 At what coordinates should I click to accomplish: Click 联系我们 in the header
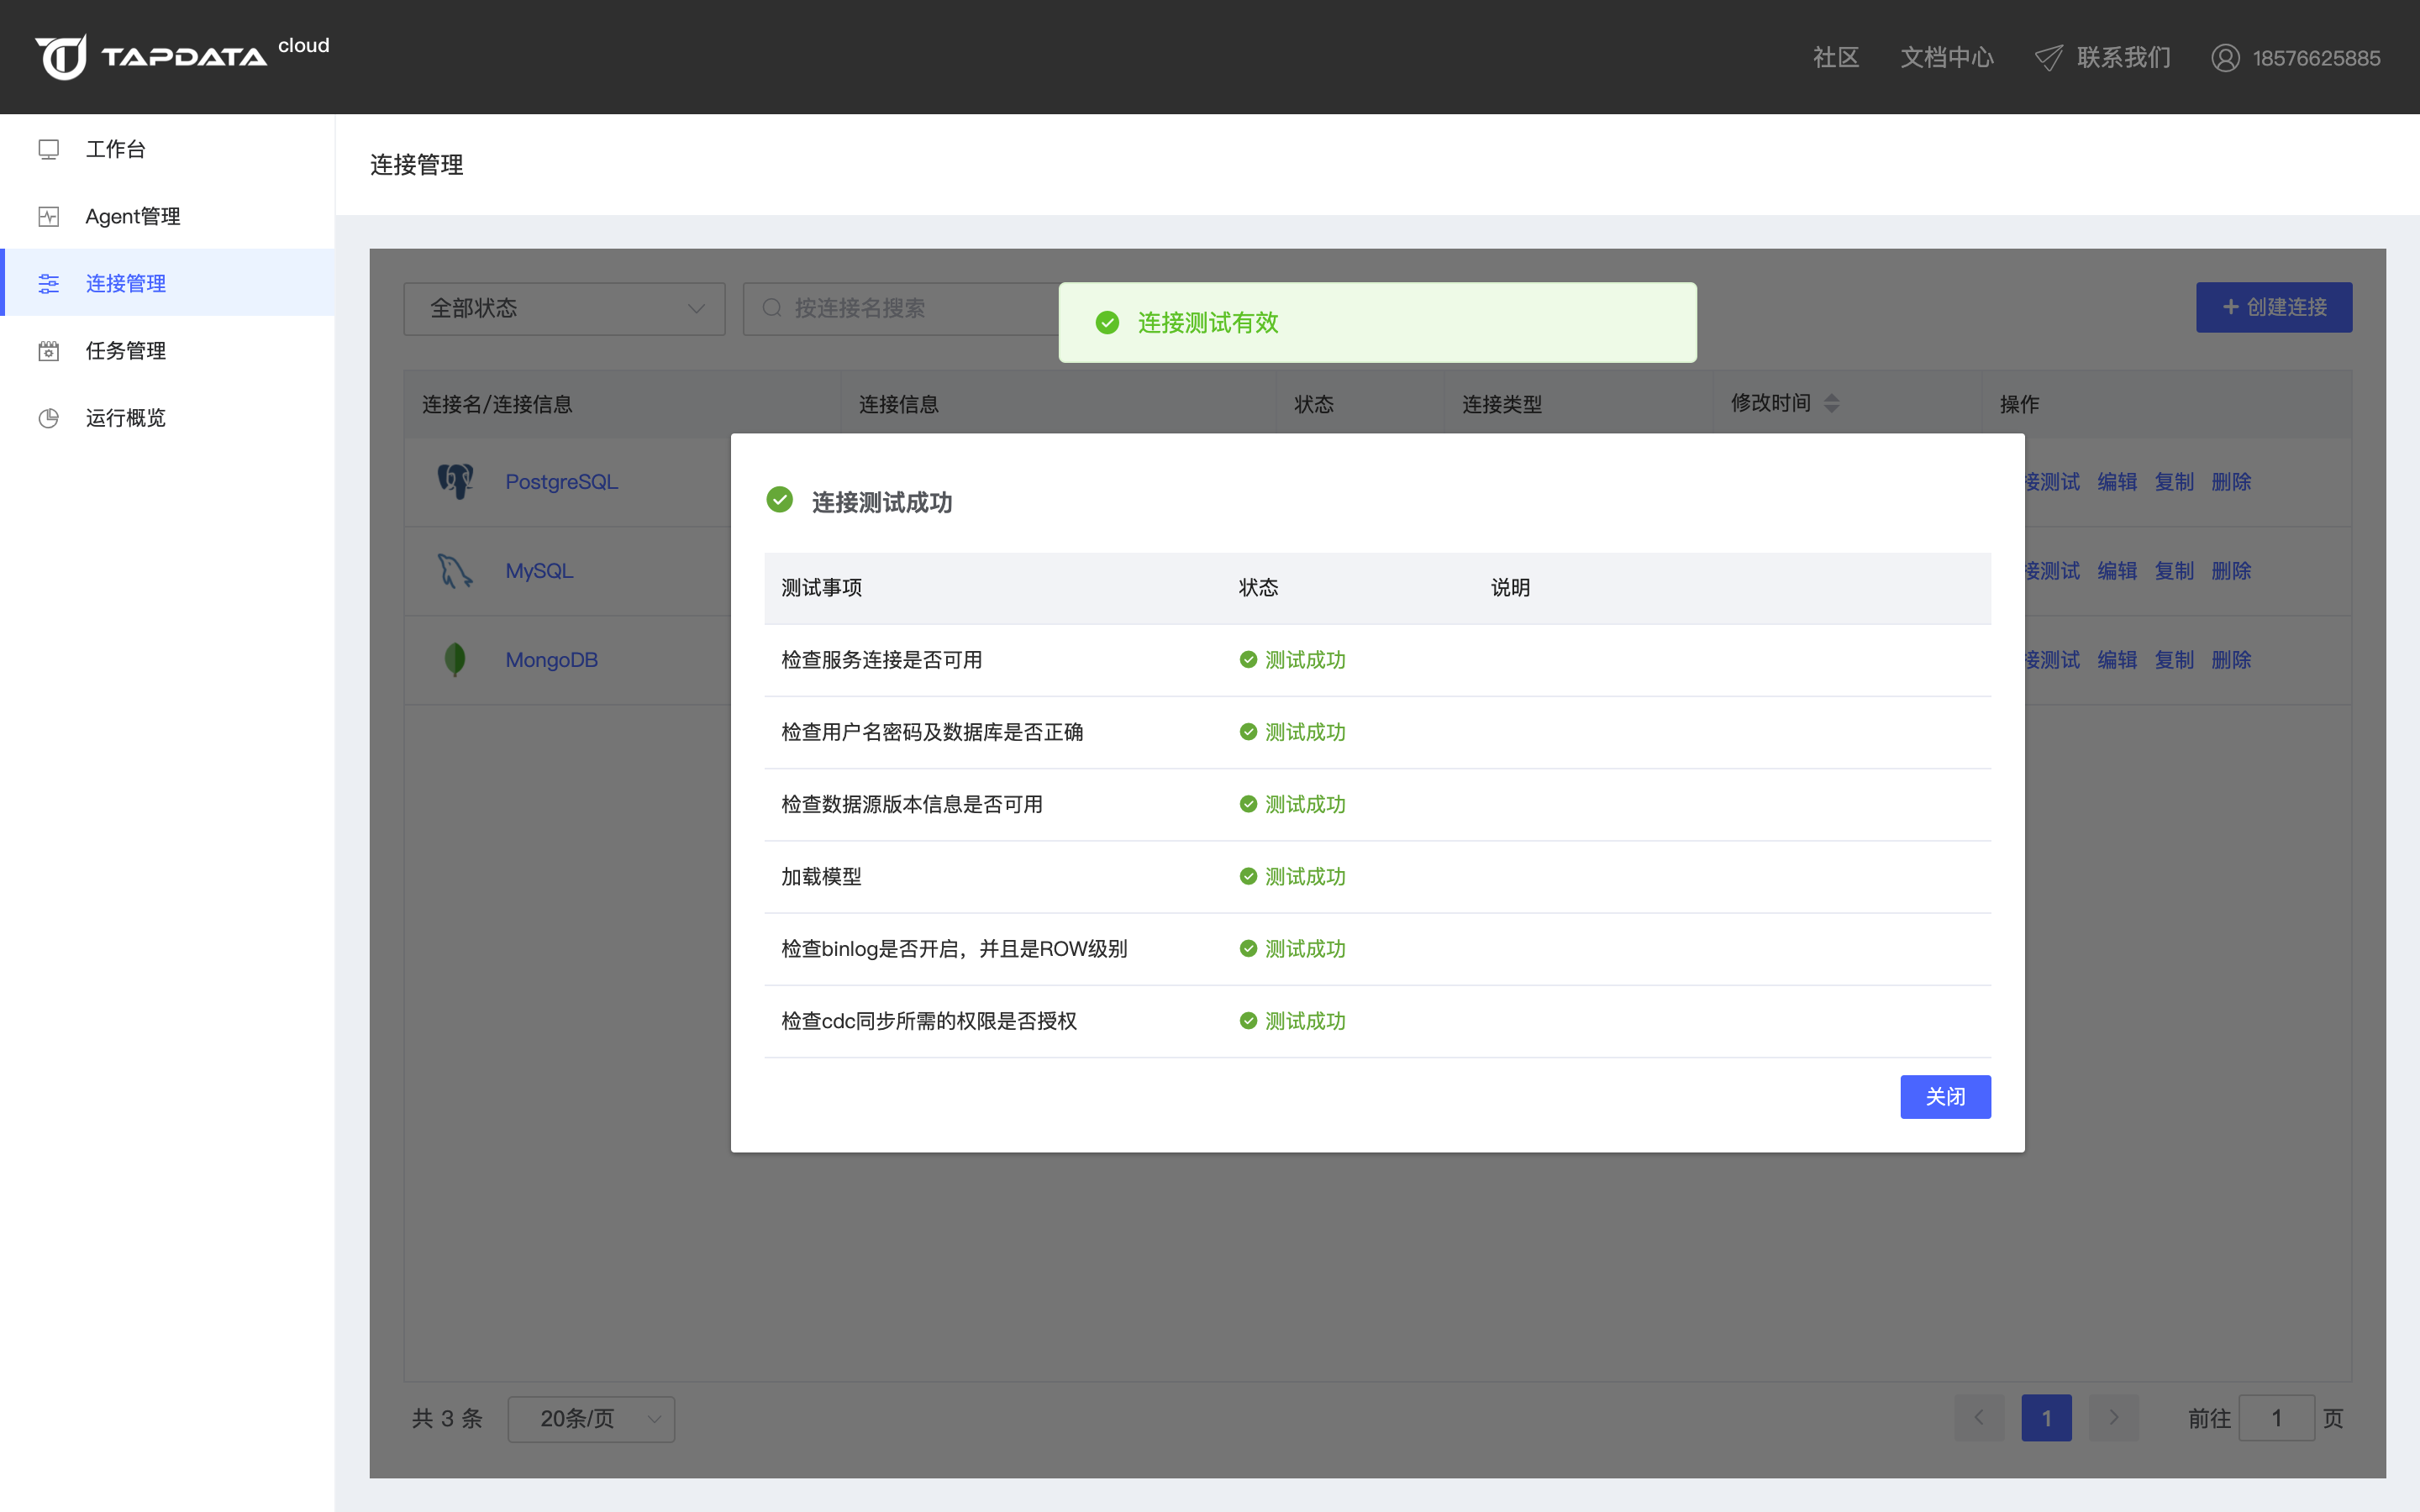(2123, 58)
